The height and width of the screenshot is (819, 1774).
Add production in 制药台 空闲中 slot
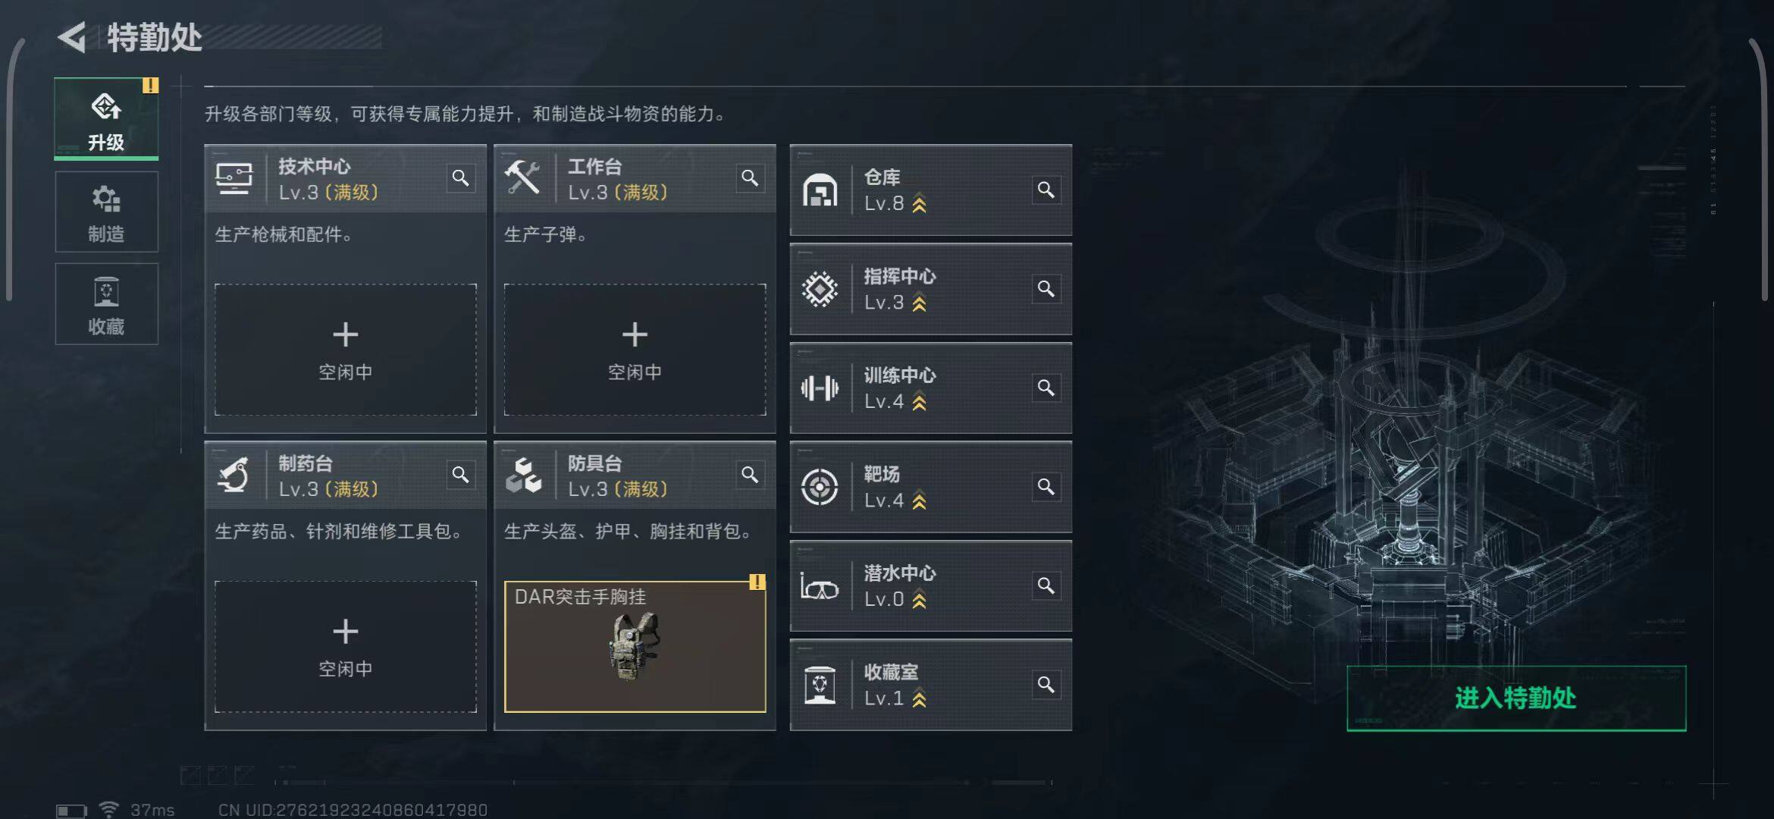click(346, 647)
